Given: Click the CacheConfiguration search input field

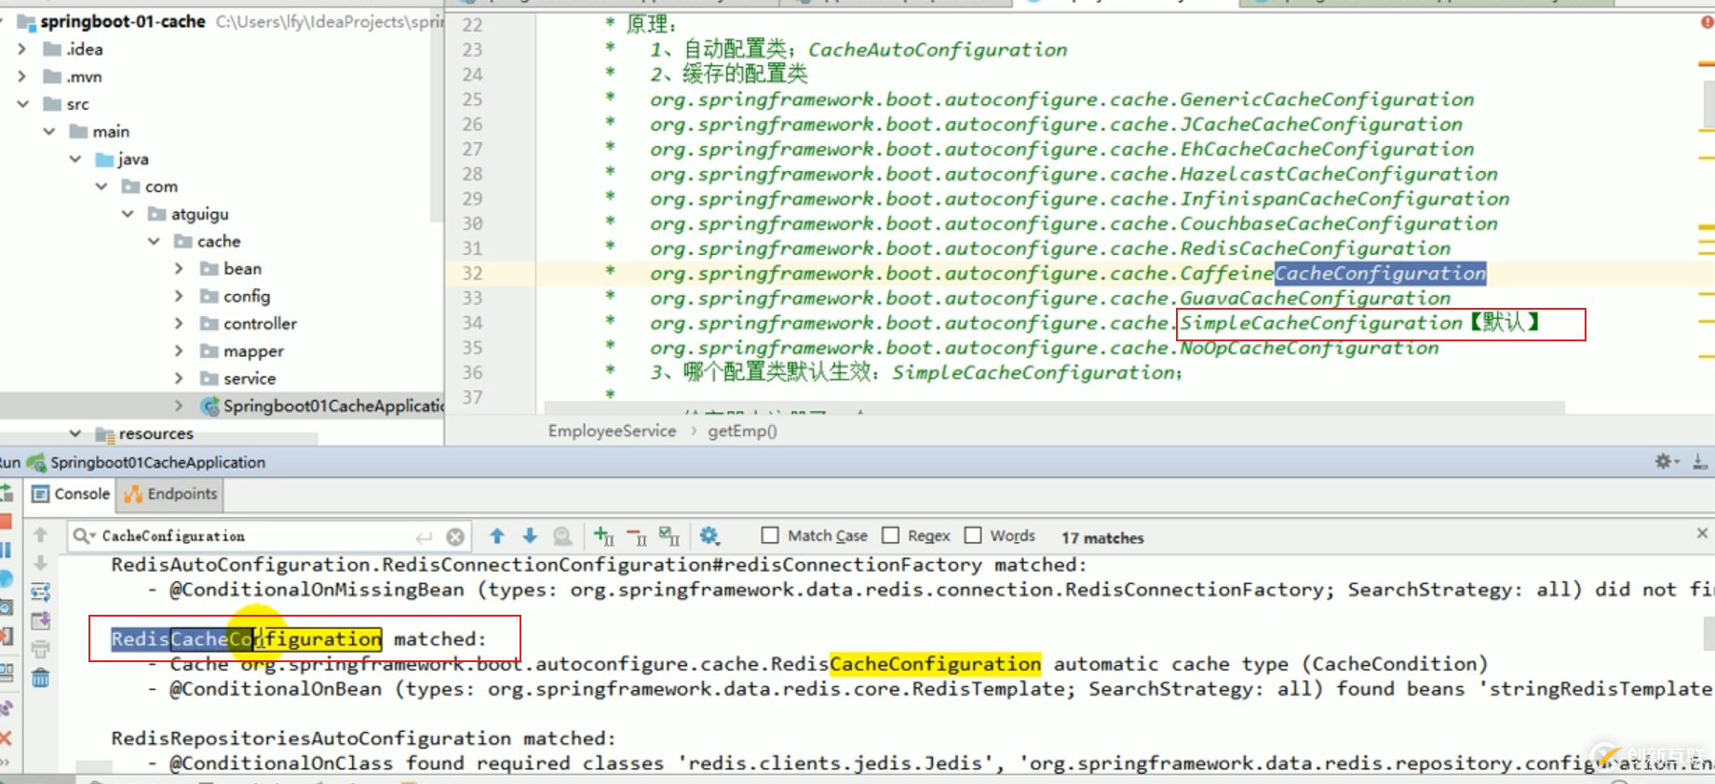Looking at the screenshot, I should pos(251,537).
